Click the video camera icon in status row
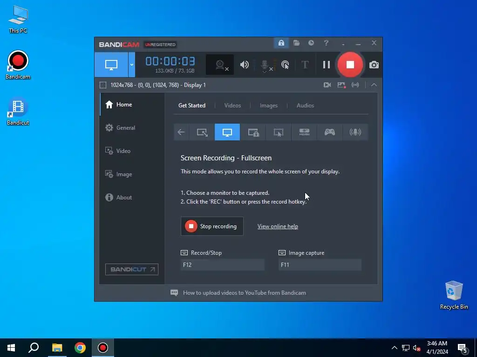The image size is (477, 357). [327, 85]
